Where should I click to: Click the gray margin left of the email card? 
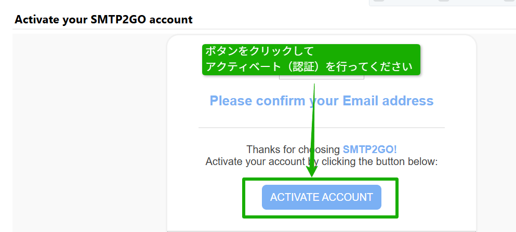pos(88,130)
